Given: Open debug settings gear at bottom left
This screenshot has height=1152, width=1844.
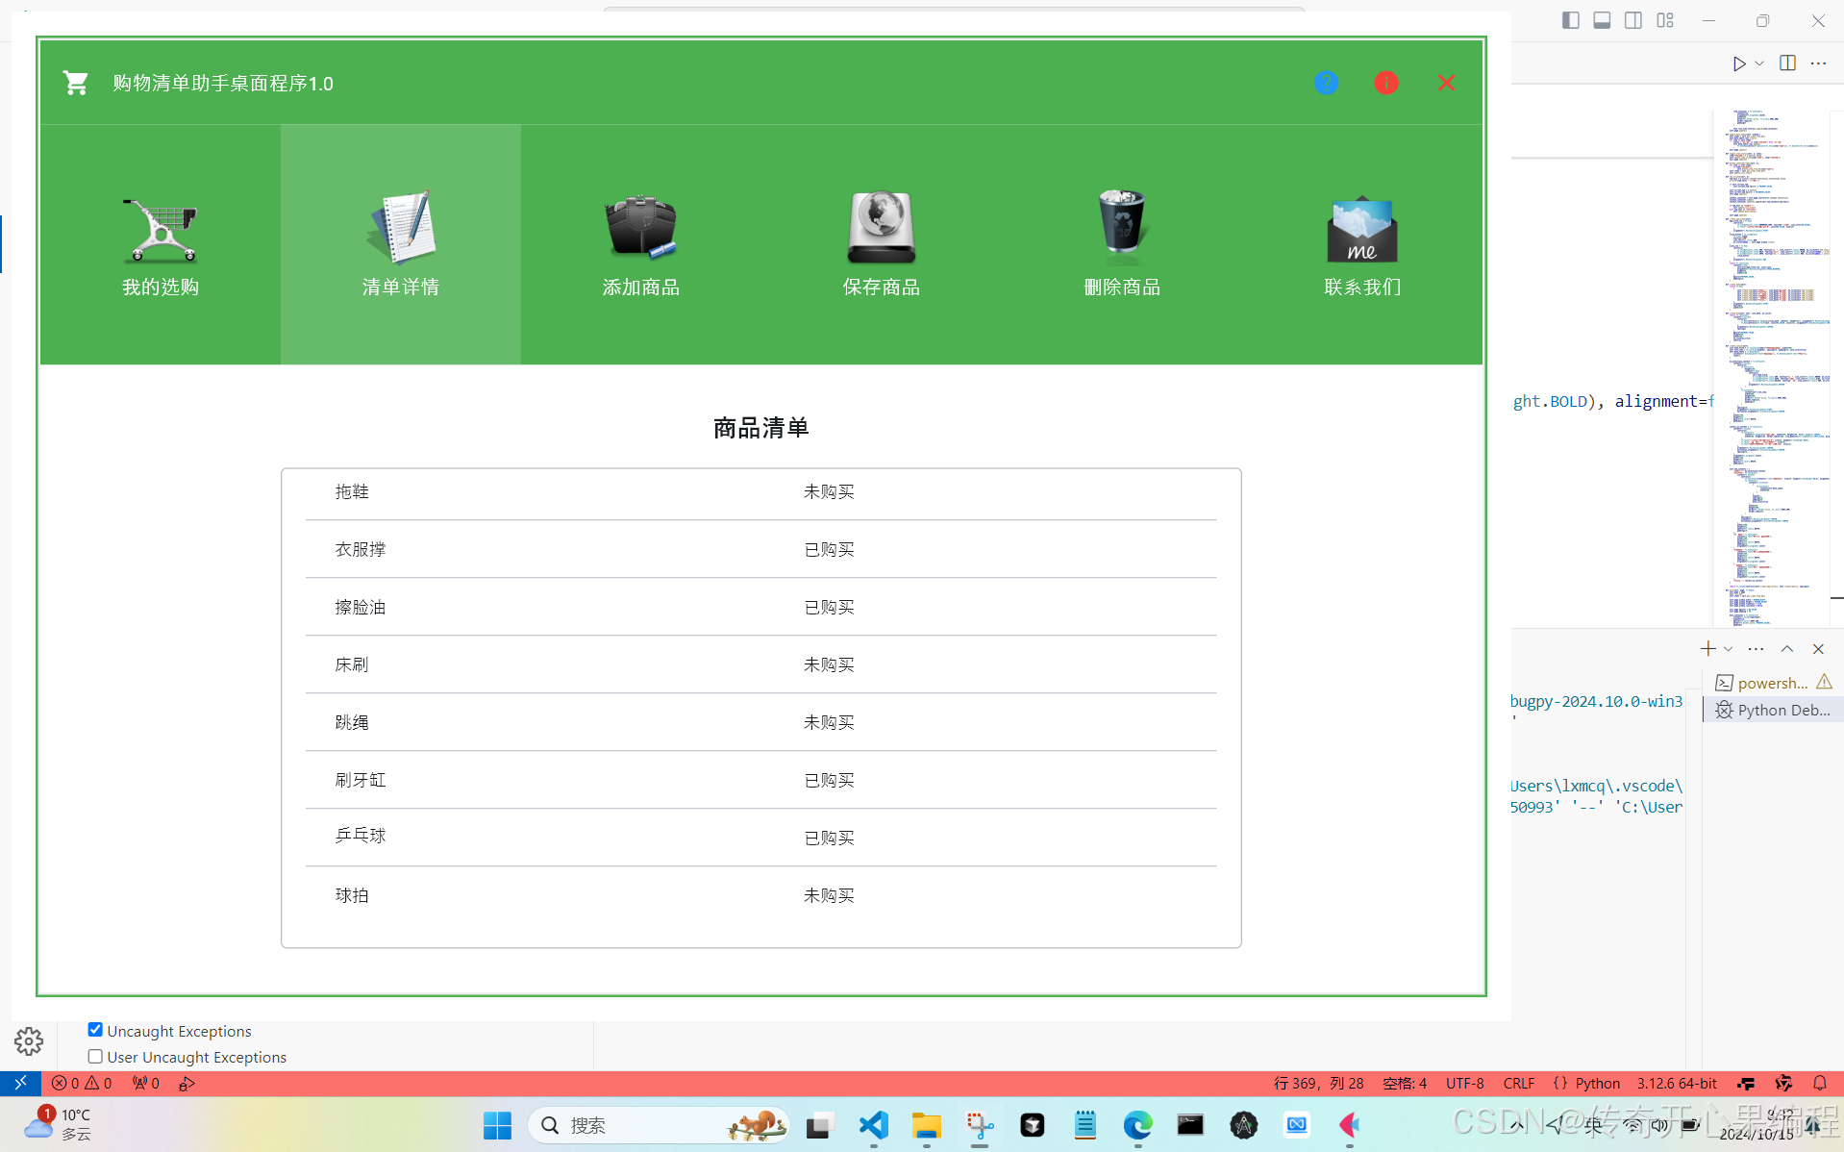Looking at the screenshot, I should coord(29,1041).
